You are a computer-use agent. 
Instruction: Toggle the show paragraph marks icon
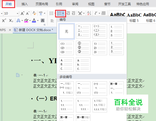pyautogui.click(x=96, y=13)
